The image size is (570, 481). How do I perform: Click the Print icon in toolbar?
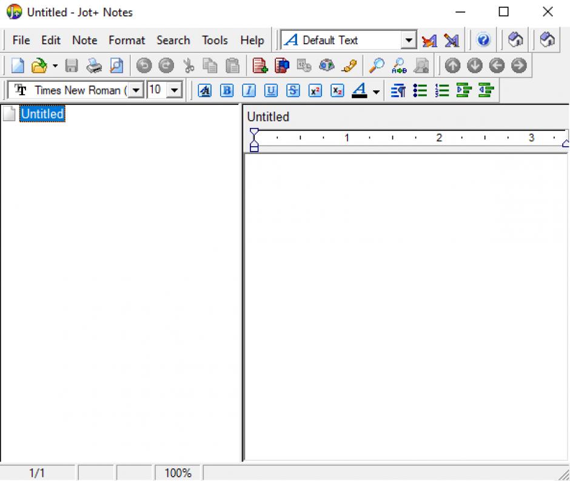[94, 66]
